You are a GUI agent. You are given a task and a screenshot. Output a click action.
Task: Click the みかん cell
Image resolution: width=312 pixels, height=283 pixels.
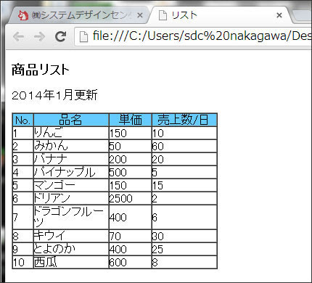(x=71, y=146)
